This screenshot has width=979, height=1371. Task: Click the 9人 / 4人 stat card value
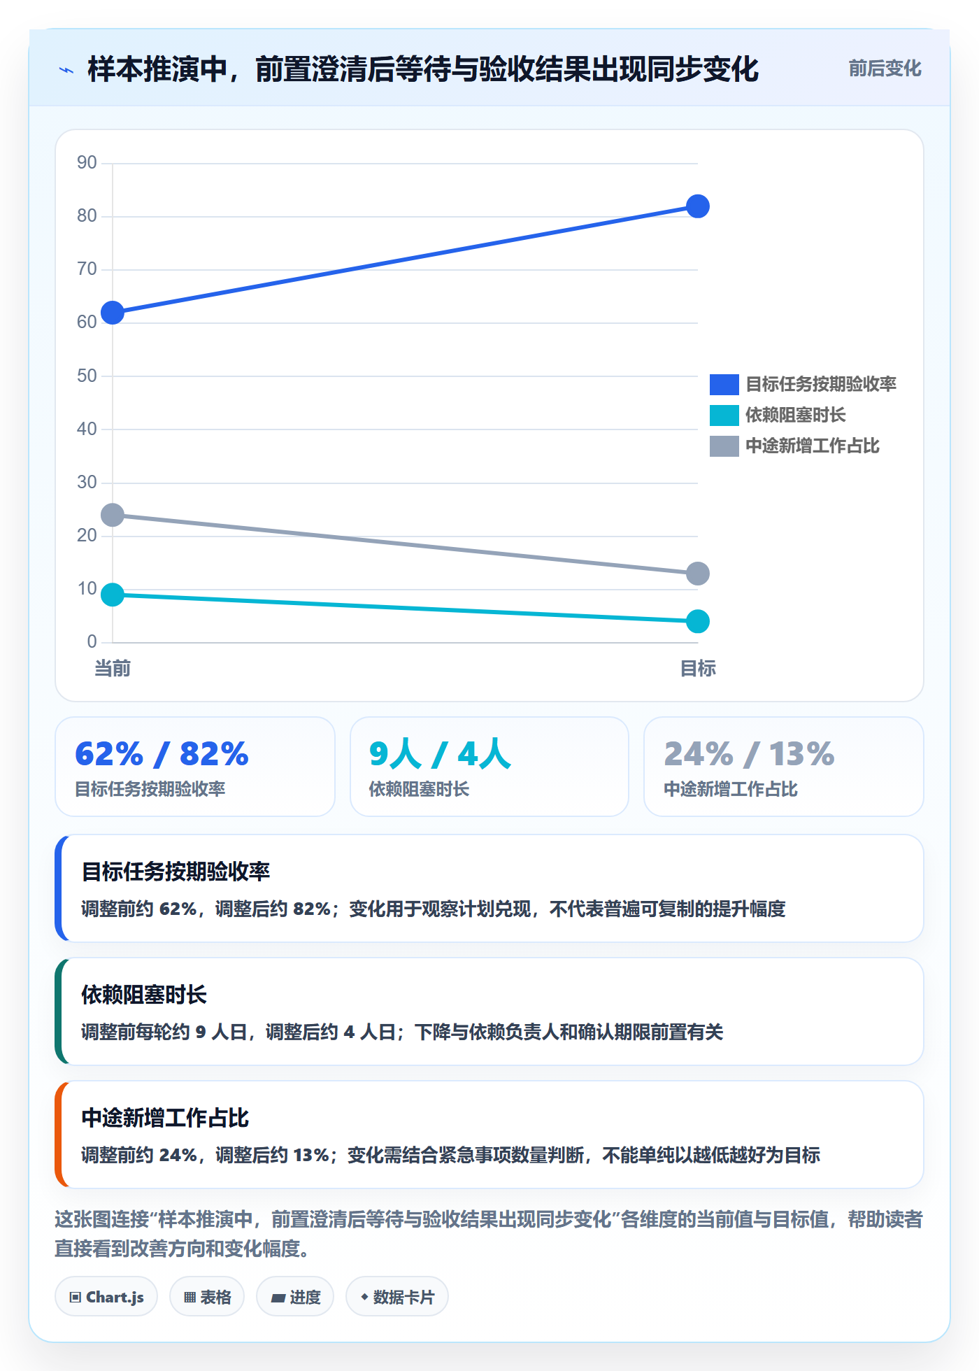pyautogui.click(x=441, y=754)
